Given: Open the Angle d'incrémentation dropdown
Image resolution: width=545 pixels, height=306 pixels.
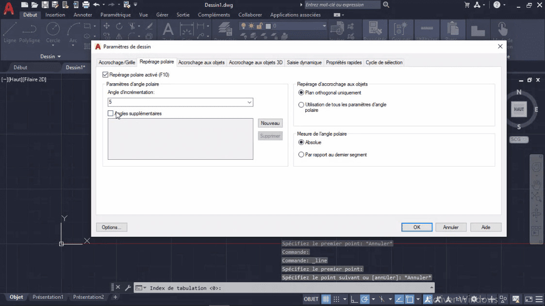Looking at the screenshot, I should pyautogui.click(x=248, y=102).
